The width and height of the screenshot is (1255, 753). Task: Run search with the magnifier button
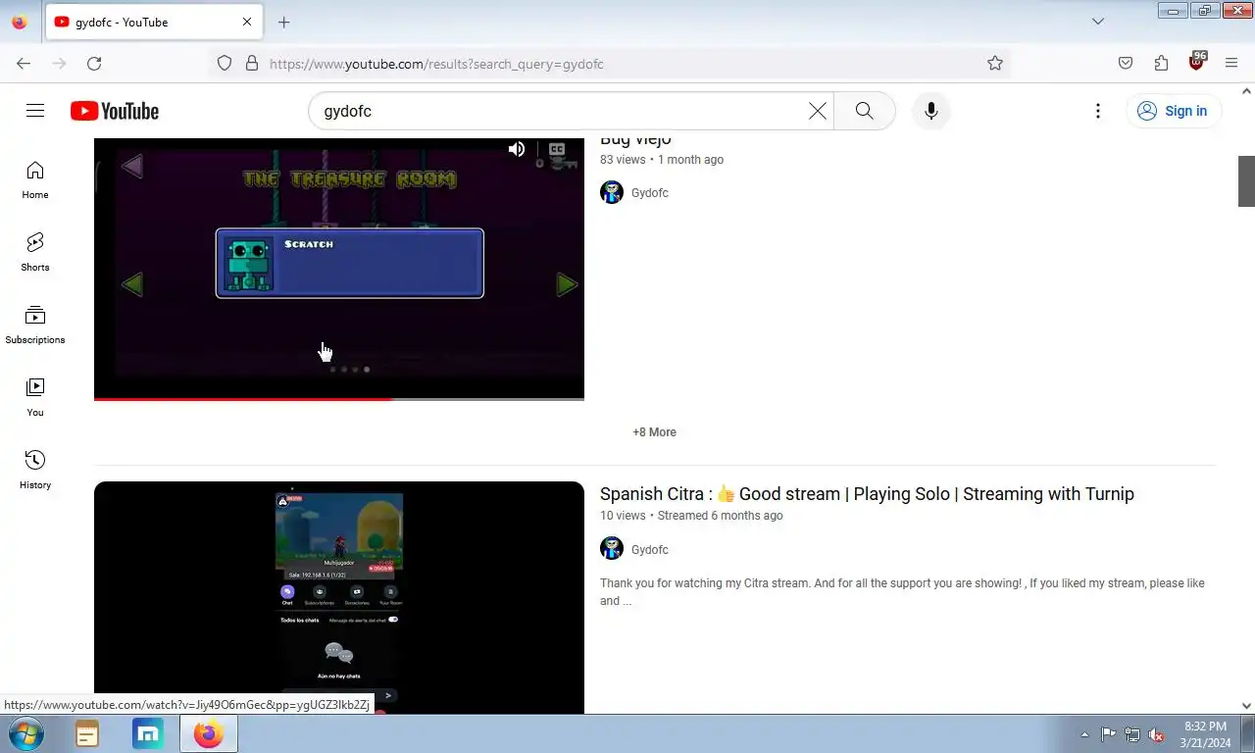click(864, 111)
